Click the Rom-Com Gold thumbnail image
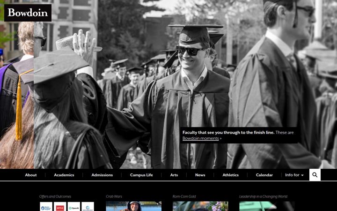 200,206
